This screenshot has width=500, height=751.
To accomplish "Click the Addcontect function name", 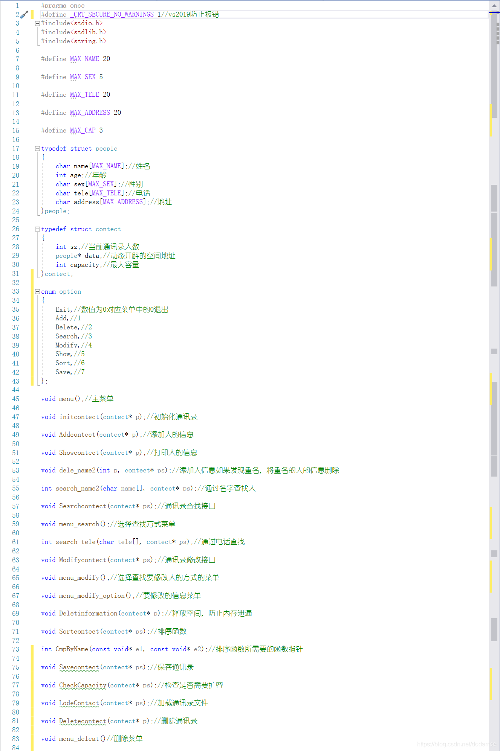I will coord(77,435).
